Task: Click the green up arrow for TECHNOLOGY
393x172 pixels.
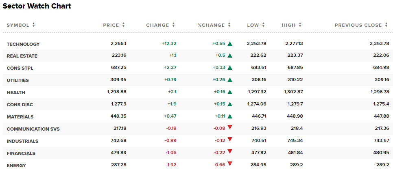Action: 230,44
